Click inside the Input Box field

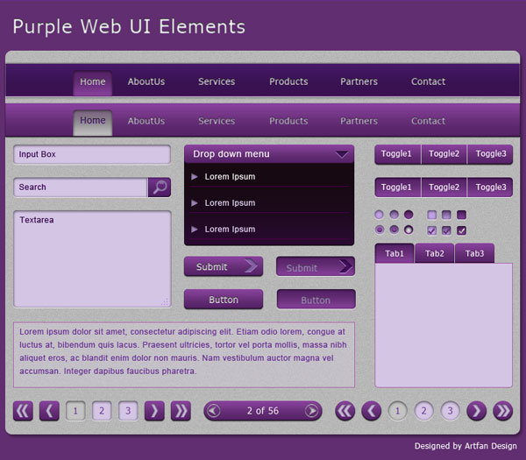(91, 155)
